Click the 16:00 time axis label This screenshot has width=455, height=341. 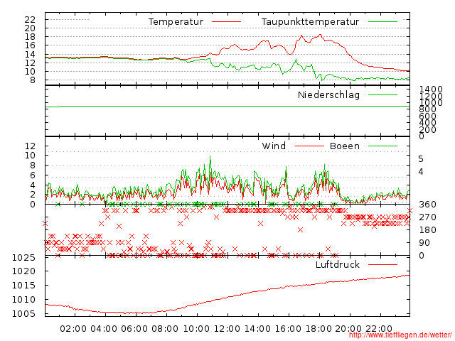coord(288,329)
